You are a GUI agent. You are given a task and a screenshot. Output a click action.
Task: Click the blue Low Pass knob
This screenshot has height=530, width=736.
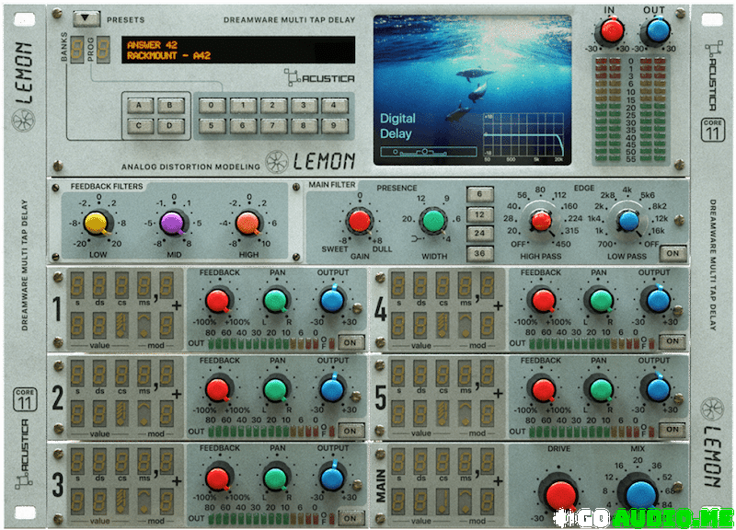point(627,221)
